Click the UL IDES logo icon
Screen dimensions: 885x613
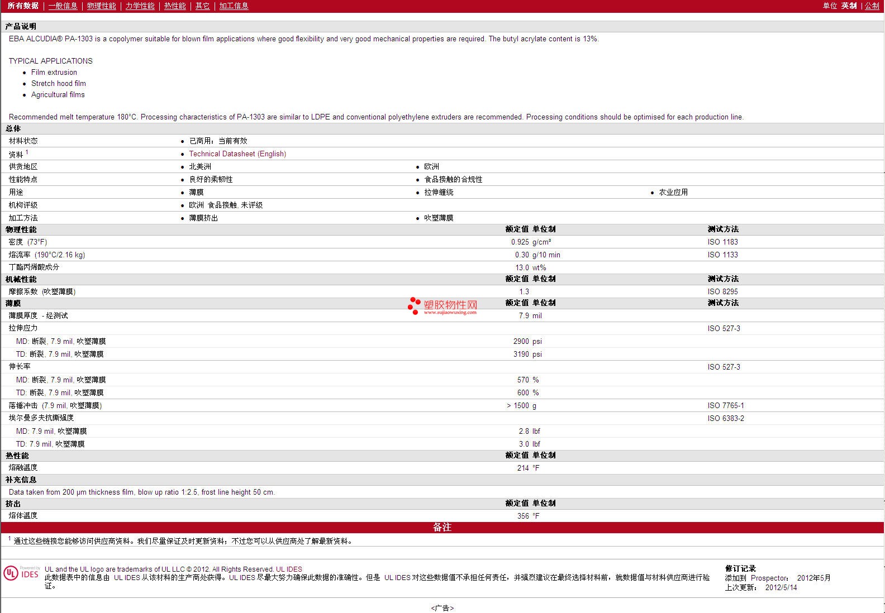[x=21, y=573]
